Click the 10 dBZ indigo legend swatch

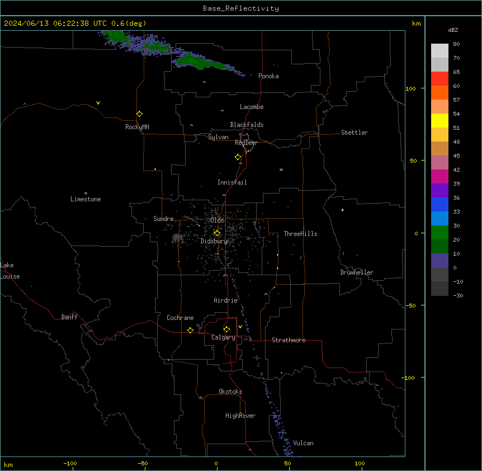440,261
